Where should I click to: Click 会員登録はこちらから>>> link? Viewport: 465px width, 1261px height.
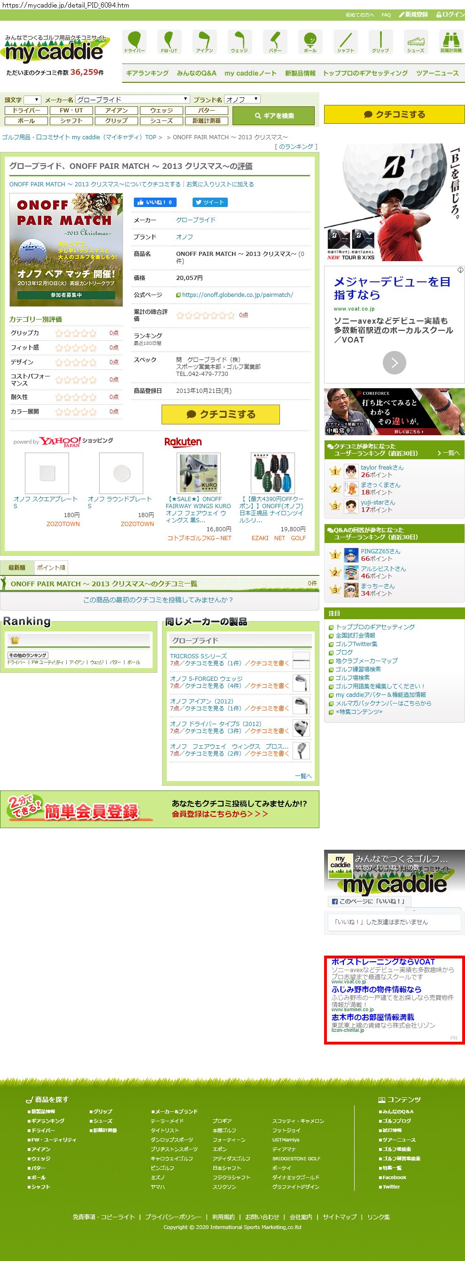tap(220, 814)
